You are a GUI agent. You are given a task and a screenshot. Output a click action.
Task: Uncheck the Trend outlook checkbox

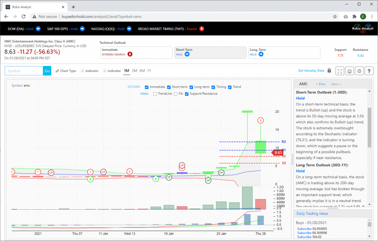(x=230, y=87)
